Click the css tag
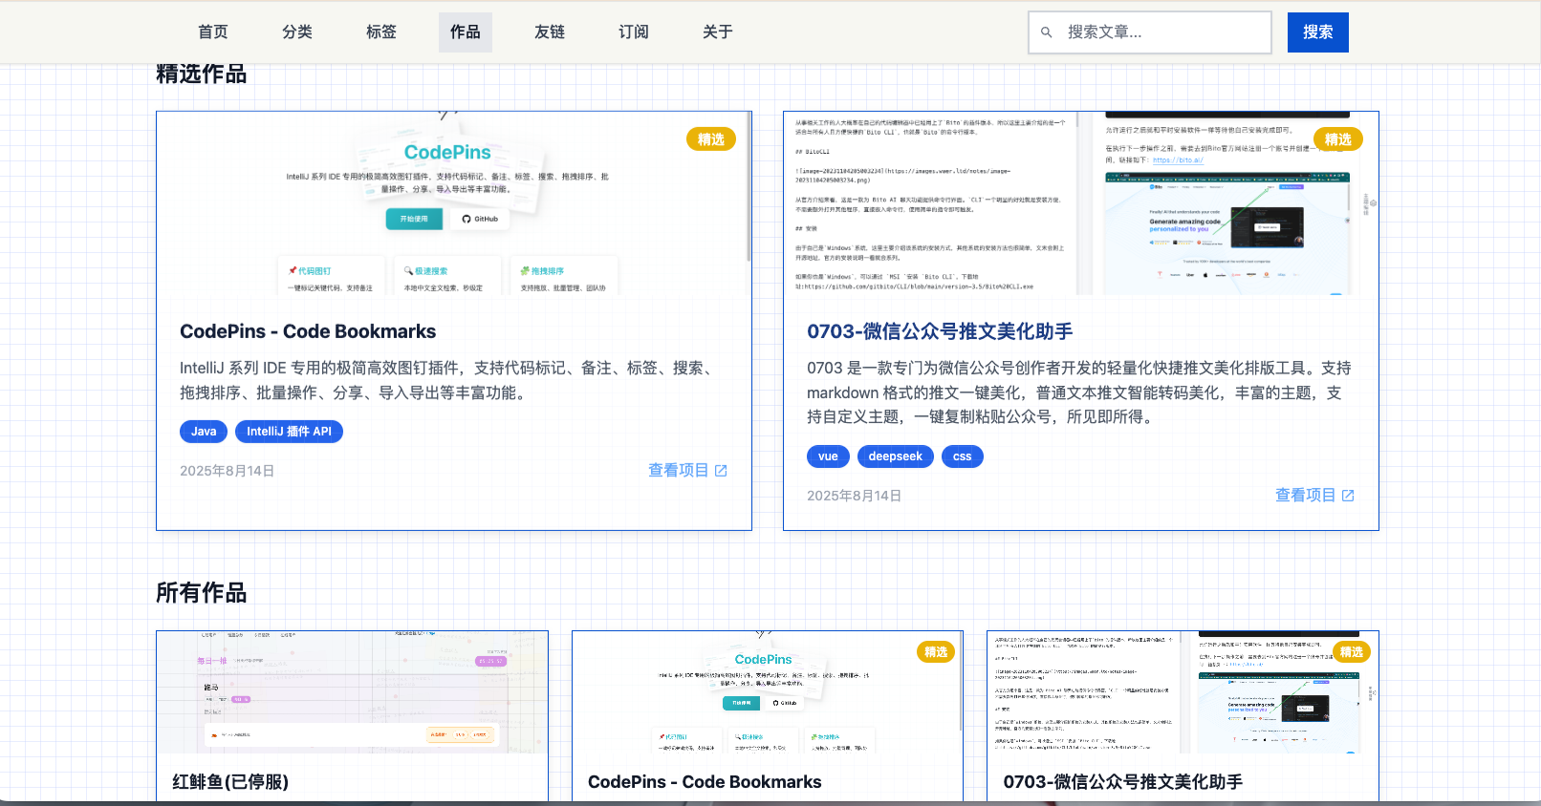Image resolution: width=1541 pixels, height=806 pixels. pos(963,456)
